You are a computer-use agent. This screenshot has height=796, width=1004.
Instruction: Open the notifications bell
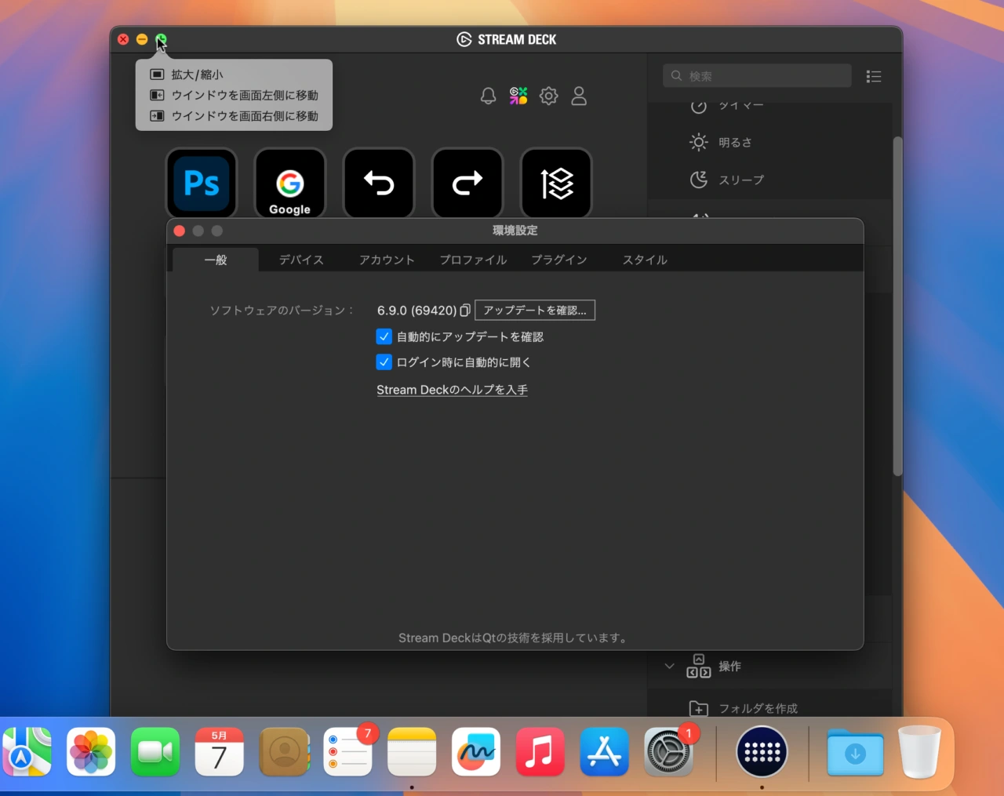[x=488, y=96]
